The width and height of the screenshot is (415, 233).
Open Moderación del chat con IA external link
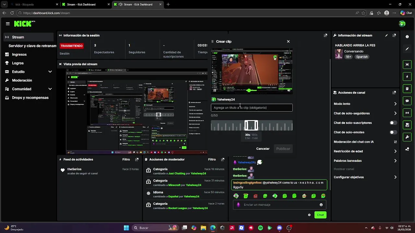coord(395,142)
